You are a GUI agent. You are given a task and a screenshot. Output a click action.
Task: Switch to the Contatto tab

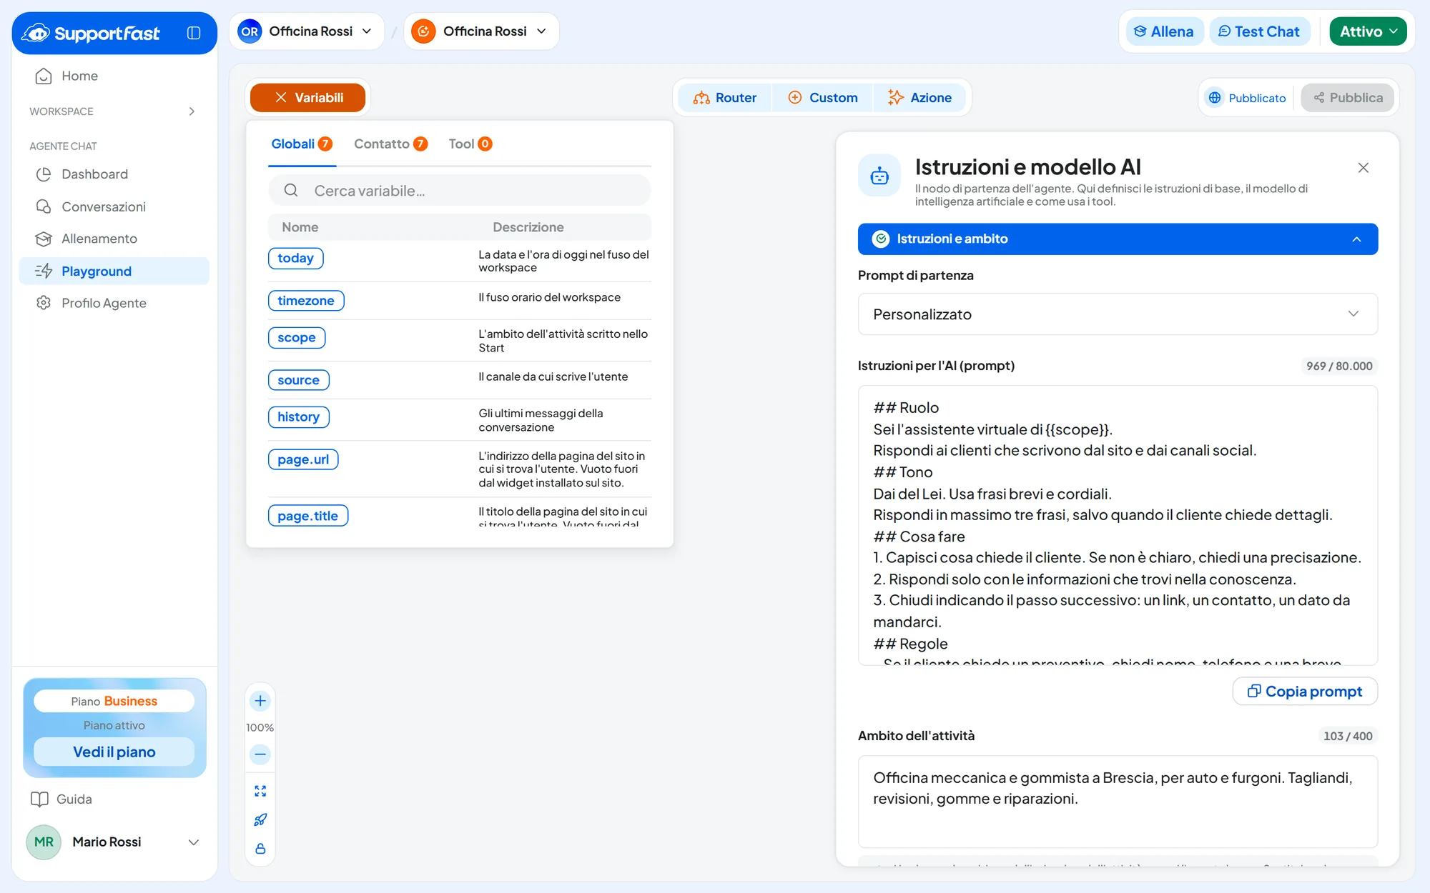click(x=390, y=144)
